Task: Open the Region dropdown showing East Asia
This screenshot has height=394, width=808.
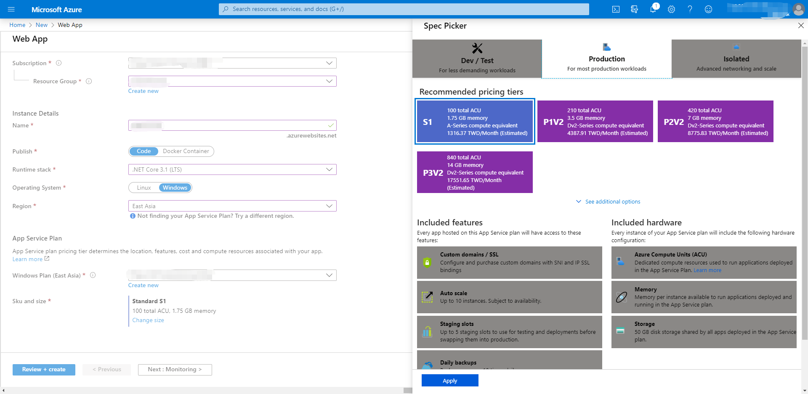Action: click(x=232, y=206)
